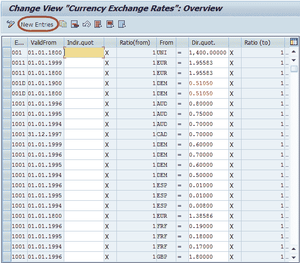Click the highlighted Indir.quot field in UNI row
300x263 pixels.
pyautogui.click(x=84, y=53)
